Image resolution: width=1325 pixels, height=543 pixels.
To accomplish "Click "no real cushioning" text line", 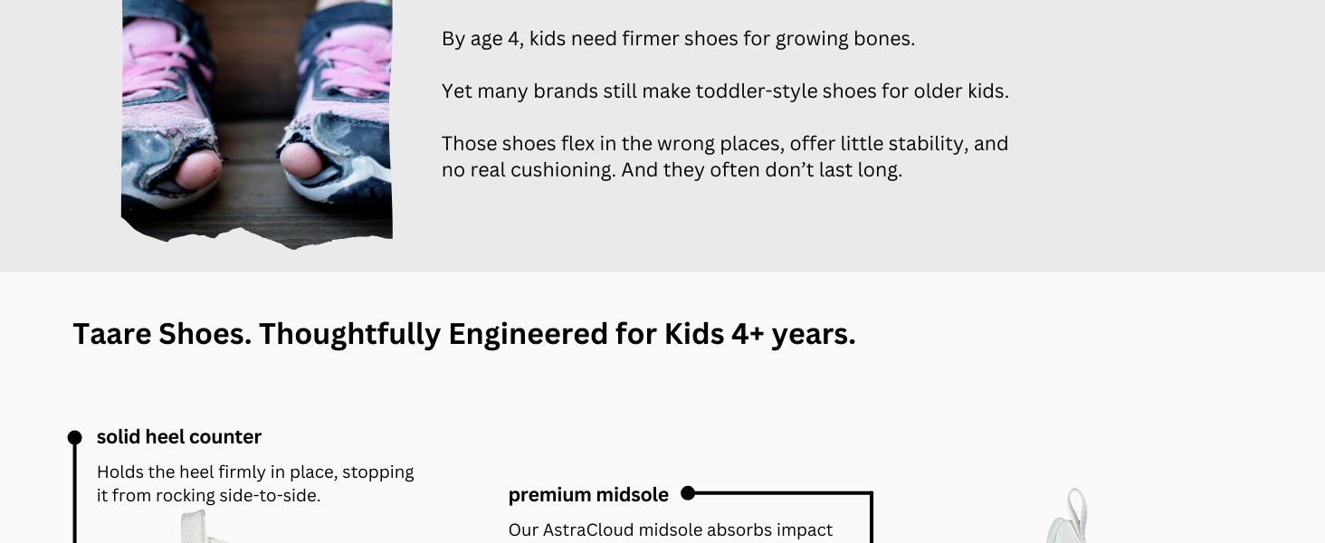I will [672, 170].
